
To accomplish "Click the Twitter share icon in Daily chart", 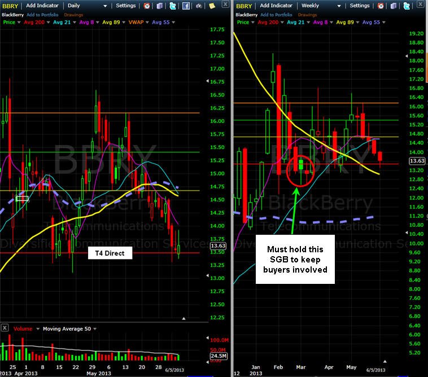I will [173, 6].
